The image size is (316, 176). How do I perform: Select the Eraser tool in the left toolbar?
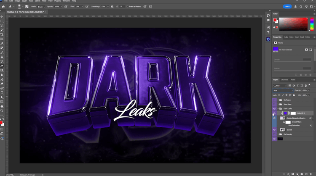(2, 66)
